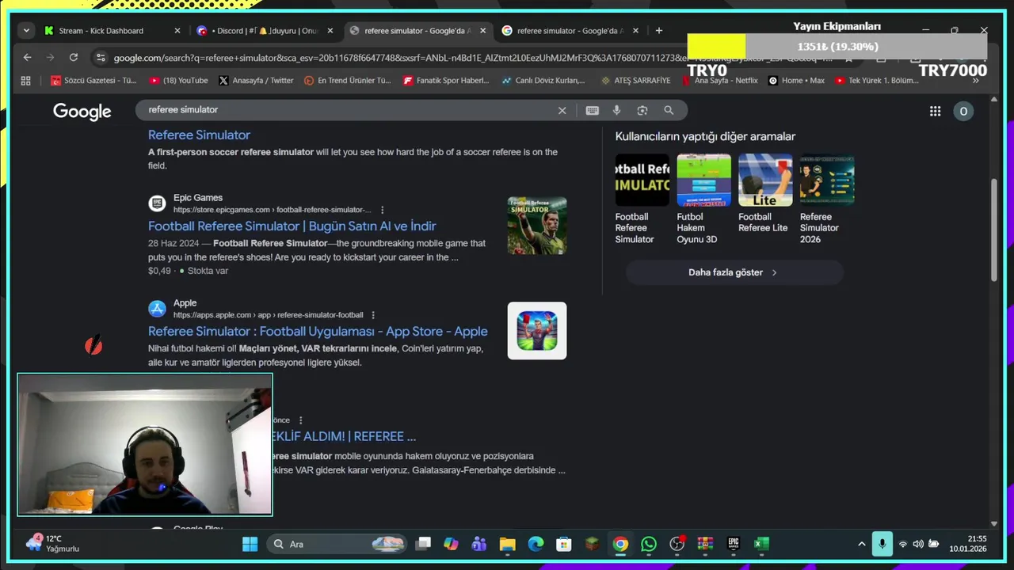Open Canlı Döviz Kurları bookmark

click(x=543, y=81)
